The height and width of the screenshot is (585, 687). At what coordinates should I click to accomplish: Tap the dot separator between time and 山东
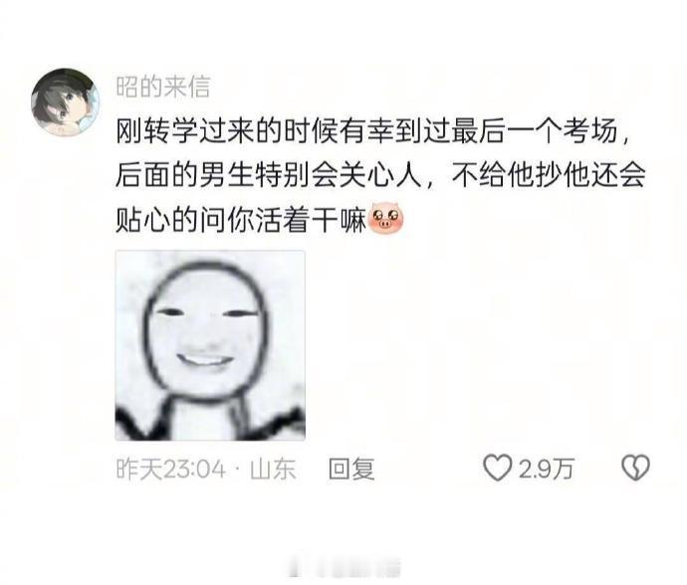[x=238, y=470]
